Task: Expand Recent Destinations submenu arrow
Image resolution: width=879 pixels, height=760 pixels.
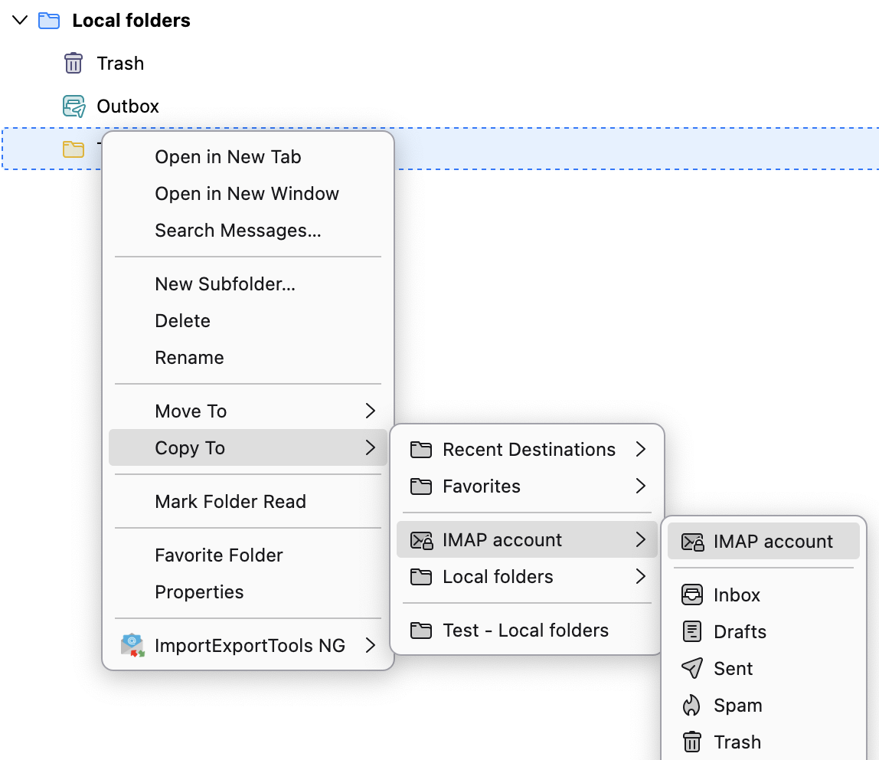Action: pyautogui.click(x=641, y=449)
